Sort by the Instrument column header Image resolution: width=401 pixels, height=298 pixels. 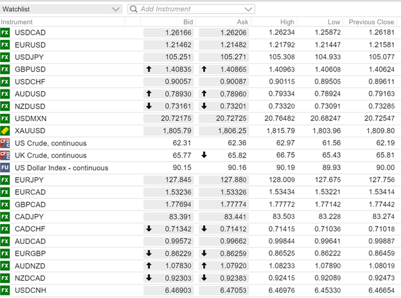tap(17, 22)
